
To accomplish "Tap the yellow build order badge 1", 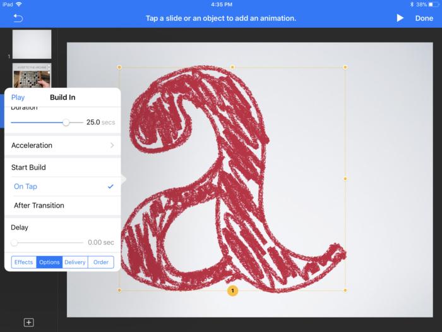I will click(232, 290).
